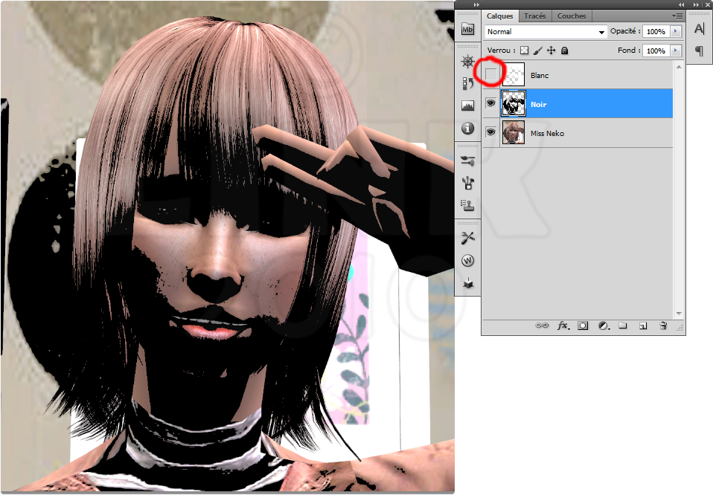This screenshot has height=495, width=713.
Task: Click the Paragraph panel icon
Action: [699, 51]
